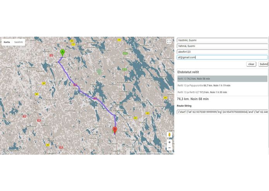The image size is (269, 191).
Task: Click the Submit button
Action: pos(263,64)
